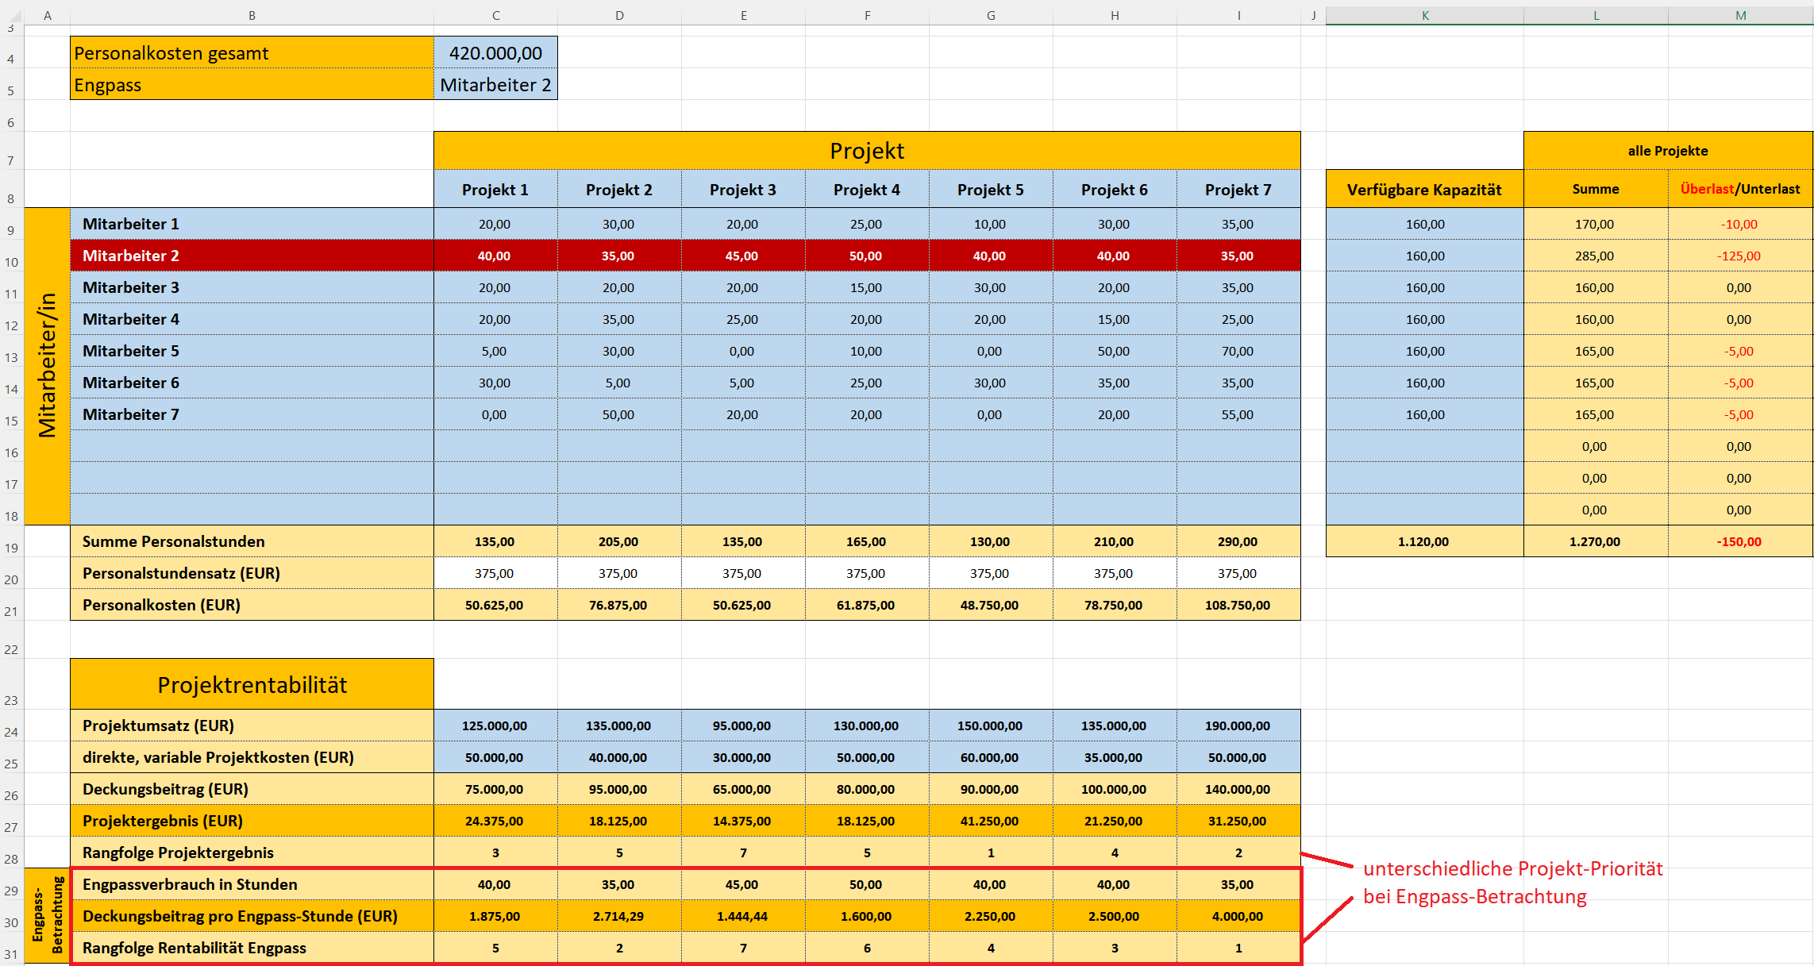Select Mitarbeiter 5 hours 70,00 in Projekt 7

click(x=1238, y=351)
